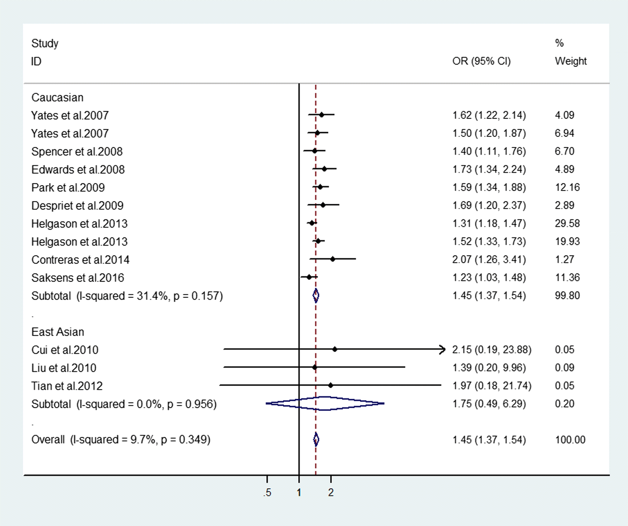Screen dimensions: 628x526
Task: Click the 'Study' header text
Action: pos(45,43)
